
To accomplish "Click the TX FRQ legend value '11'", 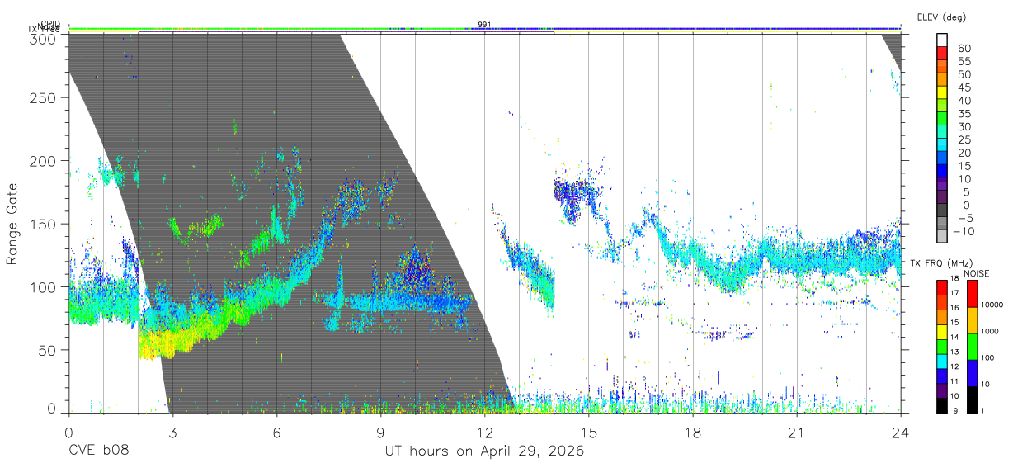I will (954, 381).
